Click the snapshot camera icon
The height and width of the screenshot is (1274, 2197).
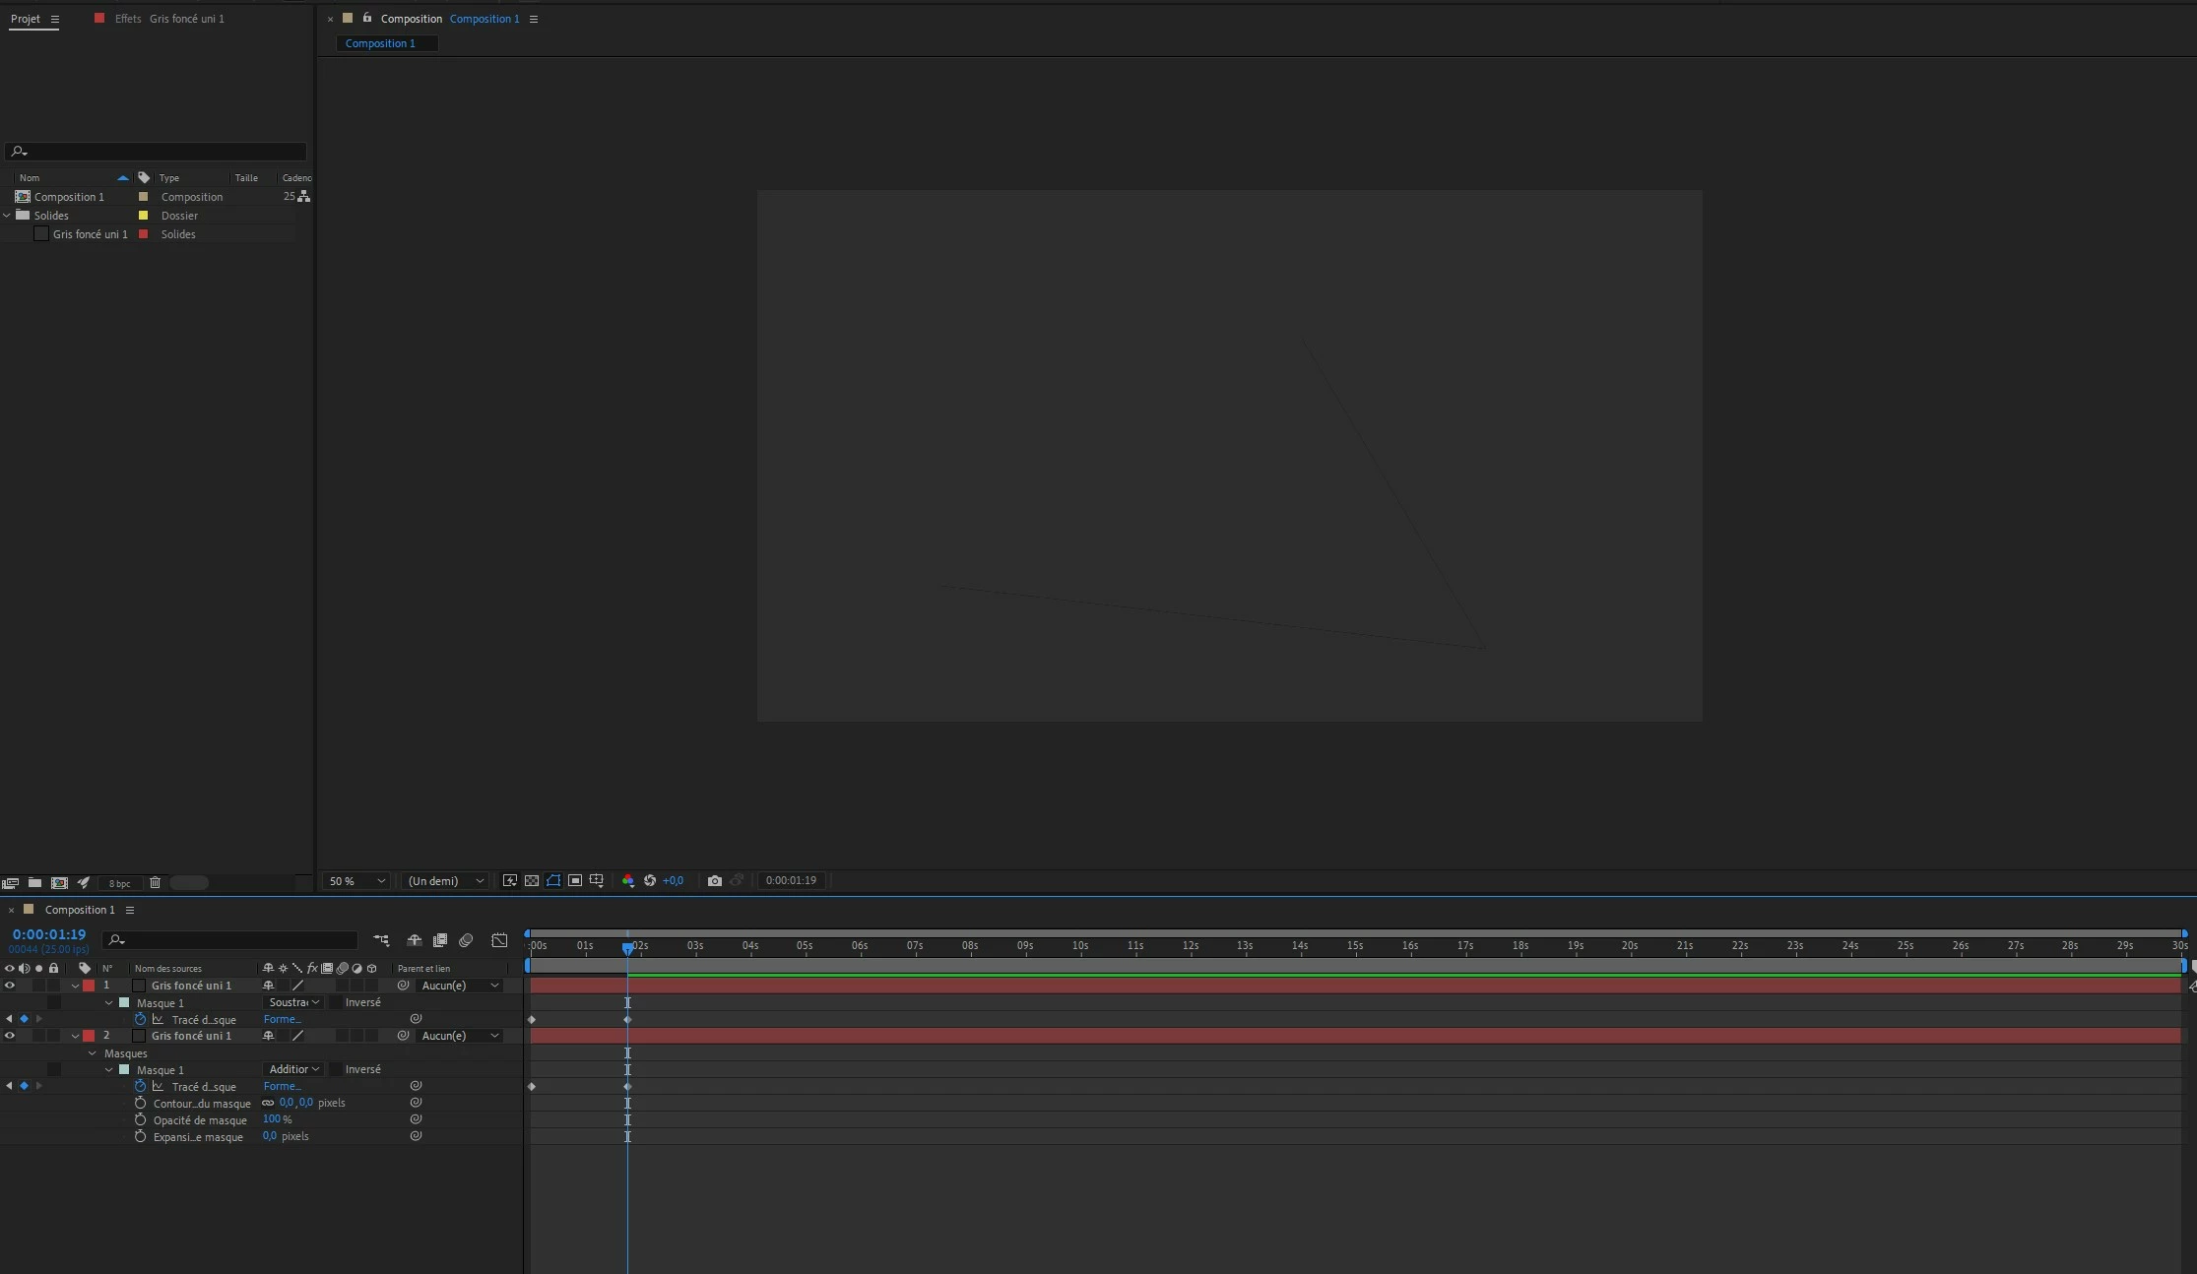click(x=715, y=880)
